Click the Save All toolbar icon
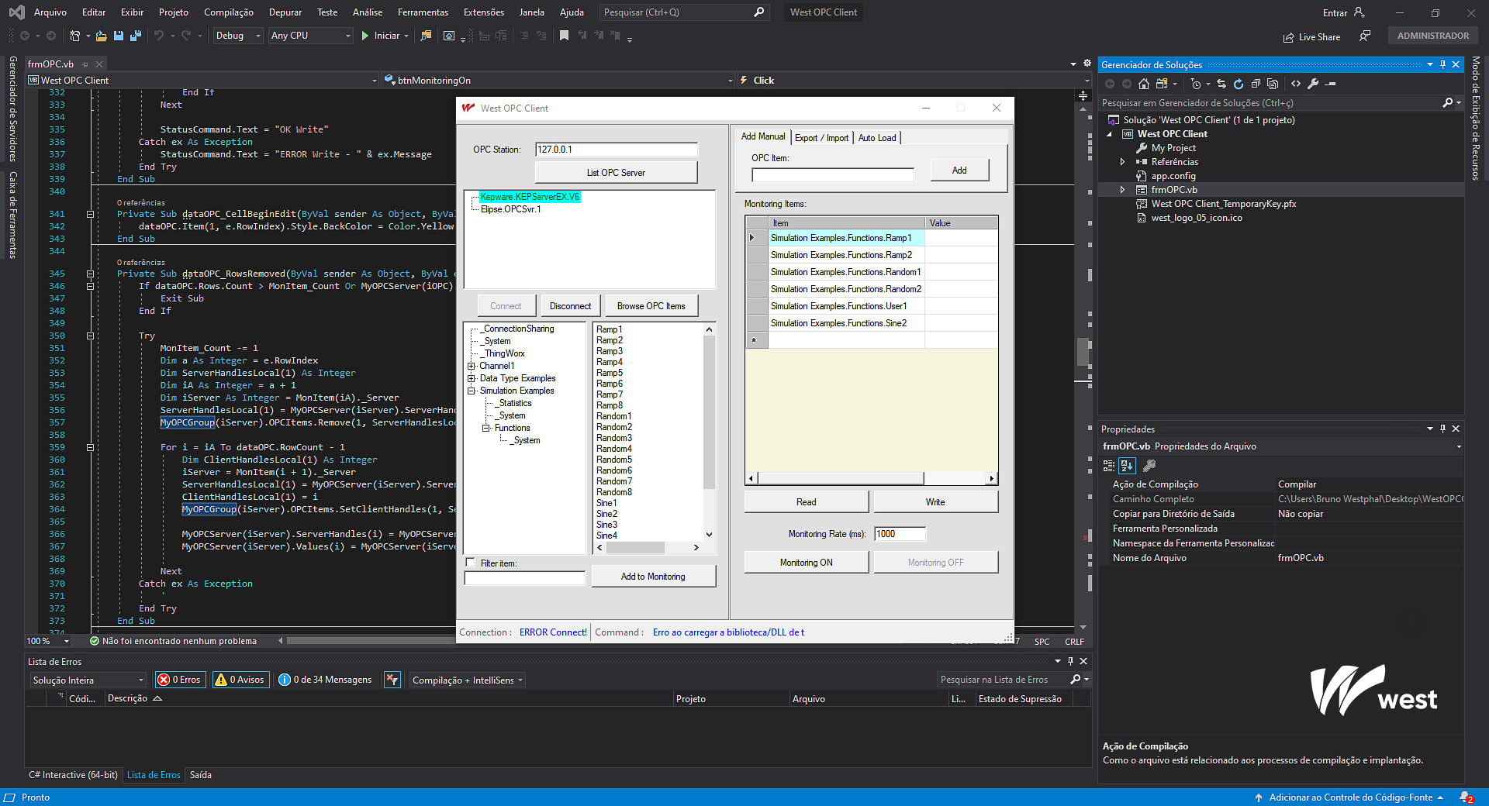Image resolution: width=1489 pixels, height=806 pixels. (136, 36)
